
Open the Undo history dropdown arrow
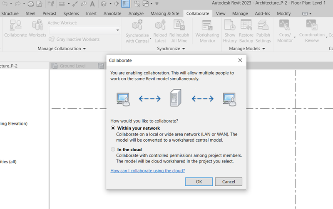click(x=11, y=4)
